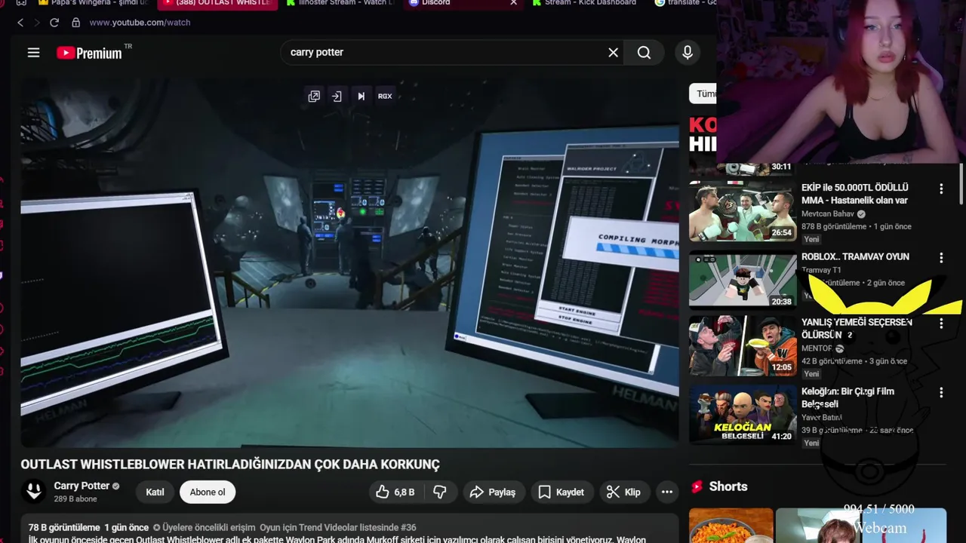Open Keloğlan Belgeseli thumbnail
Viewport: 966px width, 543px height.
743,415
